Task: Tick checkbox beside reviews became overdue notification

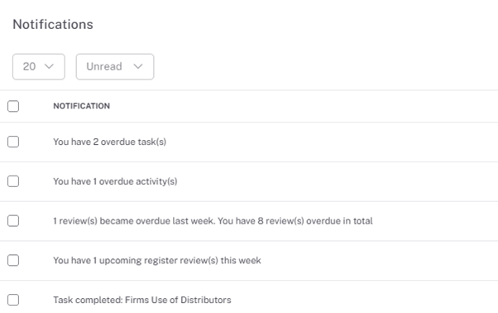Action: [13, 221]
